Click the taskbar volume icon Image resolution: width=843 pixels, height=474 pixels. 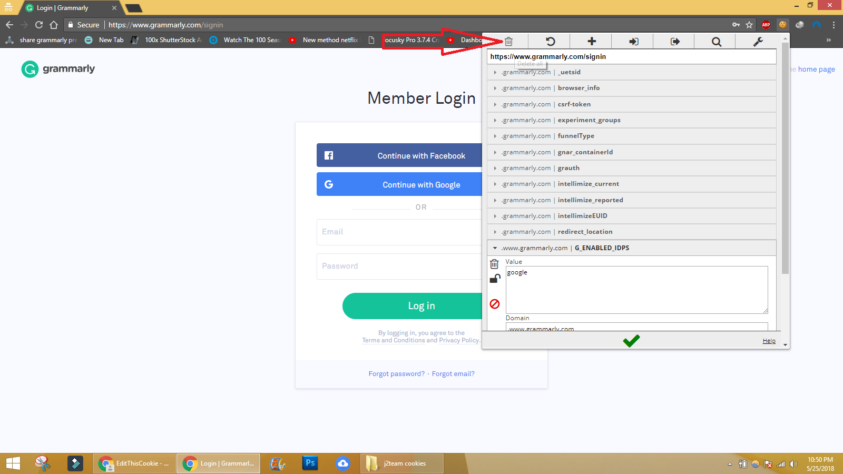tap(793, 464)
